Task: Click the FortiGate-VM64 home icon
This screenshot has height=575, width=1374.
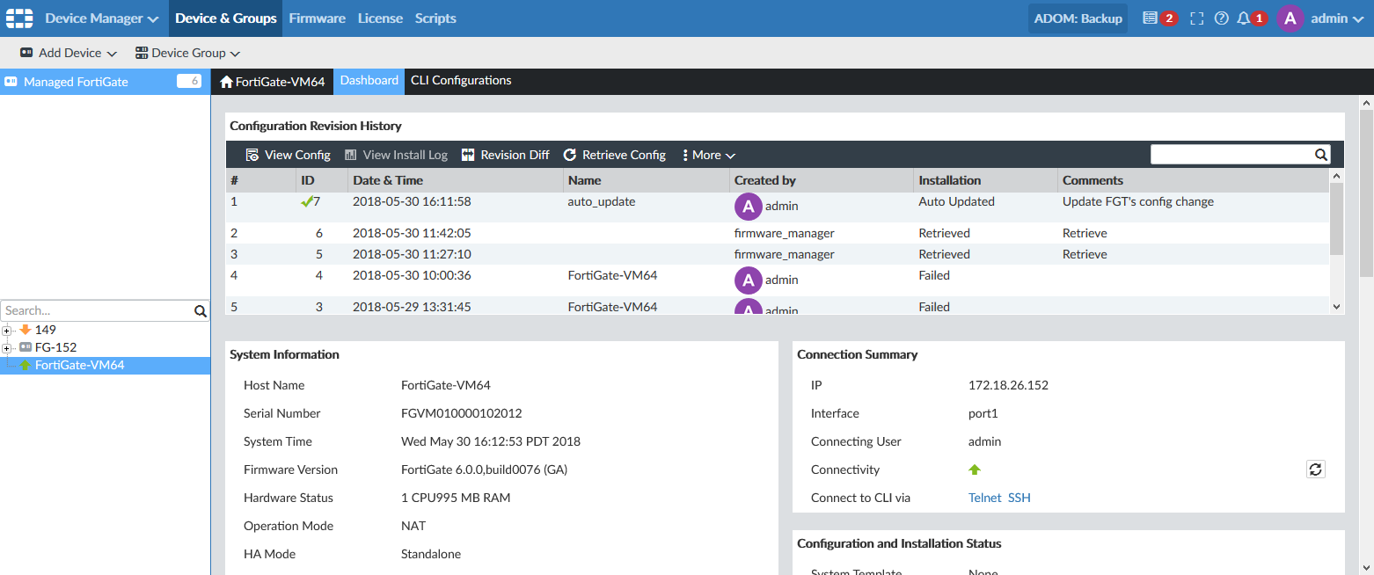Action: point(227,82)
